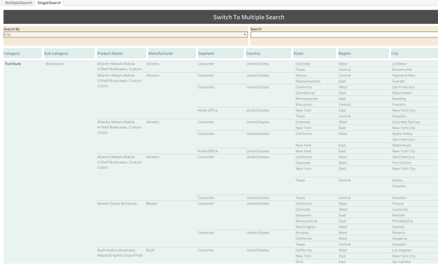This screenshot has width=438, height=270.
Task: Click the Bestar Classic Bookcase product name
Action: coord(117,203)
